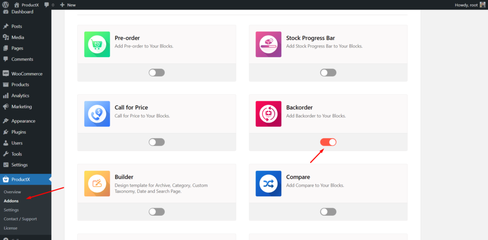The height and width of the screenshot is (240, 488).
Task: Click the Builder 'Design template for Archive' description
Action: point(161,189)
